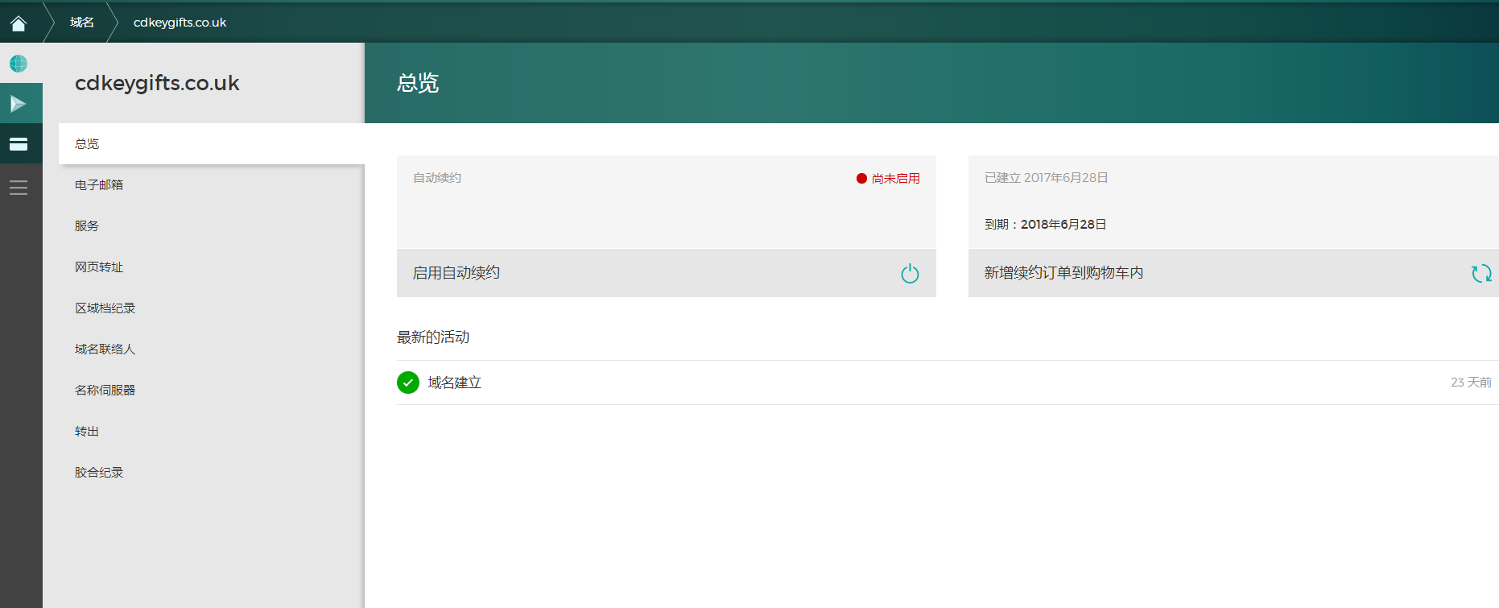Click the power icon for auto-renewal
The height and width of the screenshot is (608, 1499).
(x=910, y=274)
